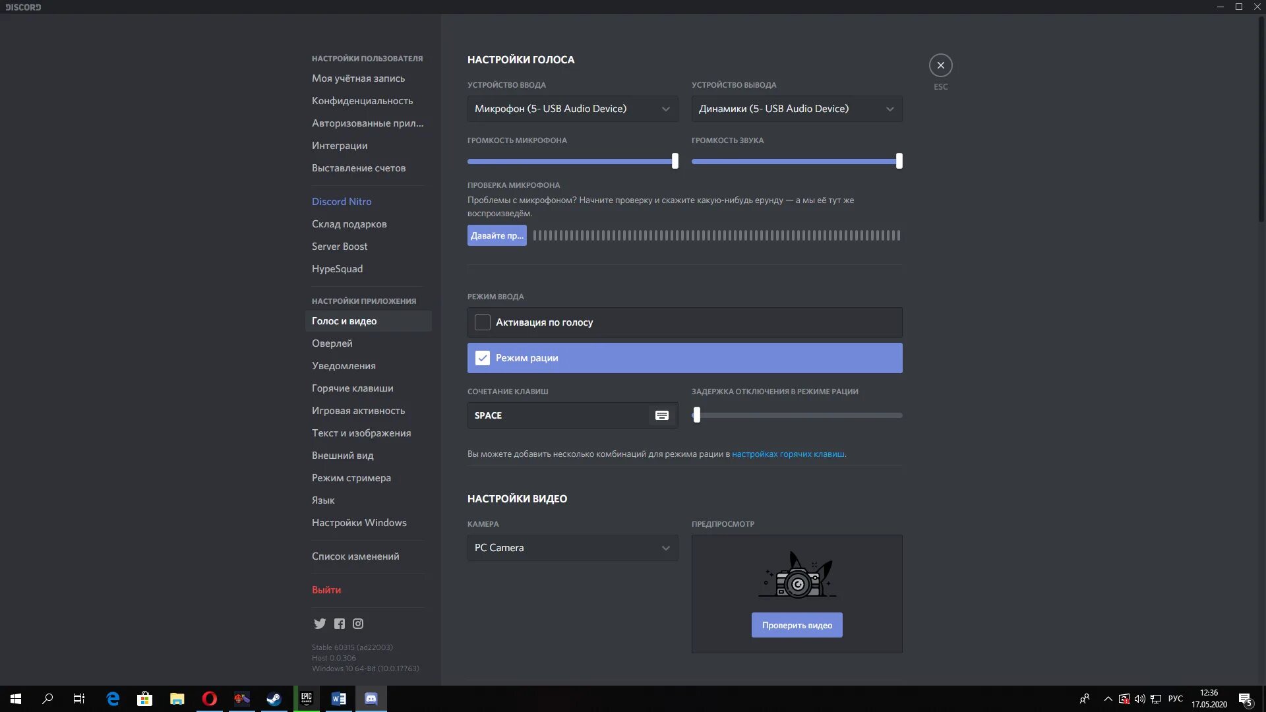
Task: Open network tray icon
Action: tap(1156, 699)
